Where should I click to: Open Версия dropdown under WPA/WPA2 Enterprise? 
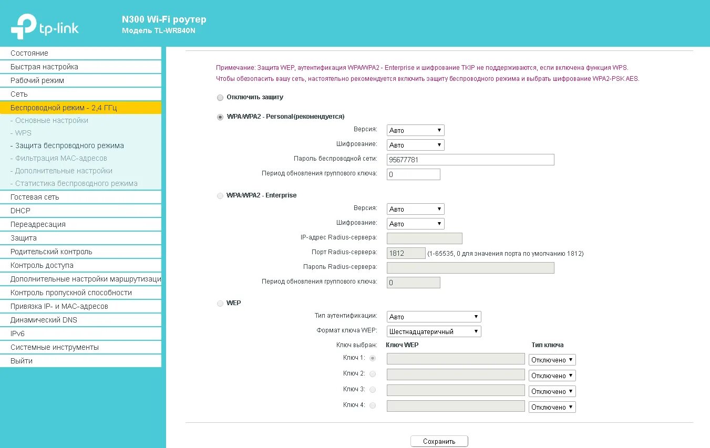click(x=416, y=209)
